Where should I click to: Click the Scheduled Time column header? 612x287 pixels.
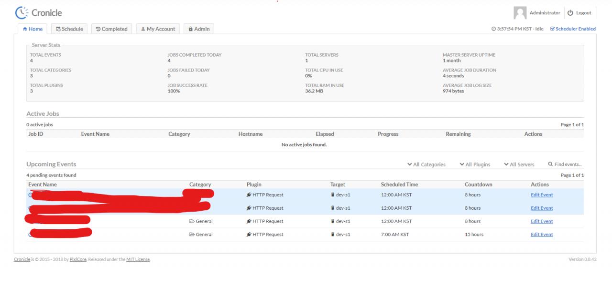[x=400, y=184]
